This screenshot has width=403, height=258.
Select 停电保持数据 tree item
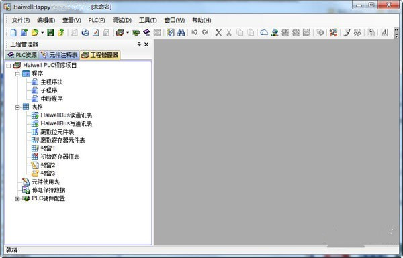(48, 190)
